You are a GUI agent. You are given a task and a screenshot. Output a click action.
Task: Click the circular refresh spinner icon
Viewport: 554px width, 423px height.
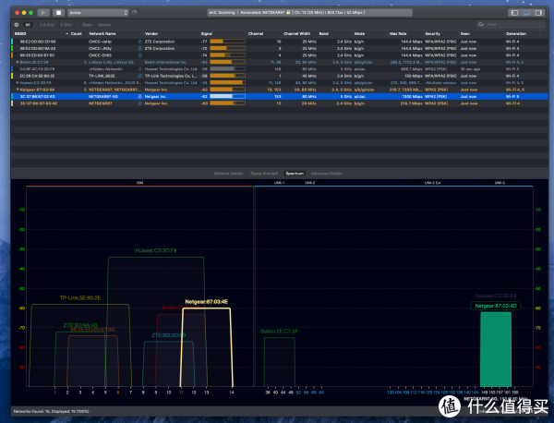tap(134, 13)
